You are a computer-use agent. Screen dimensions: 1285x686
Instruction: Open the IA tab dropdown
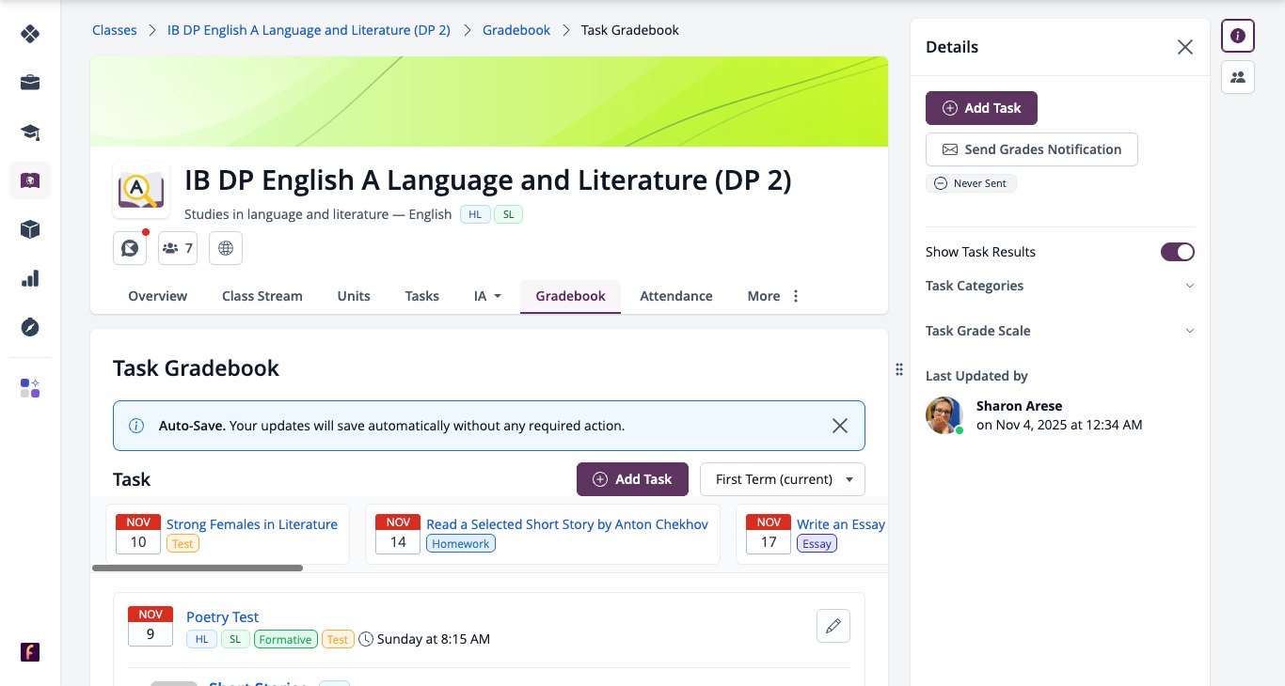[x=487, y=296]
